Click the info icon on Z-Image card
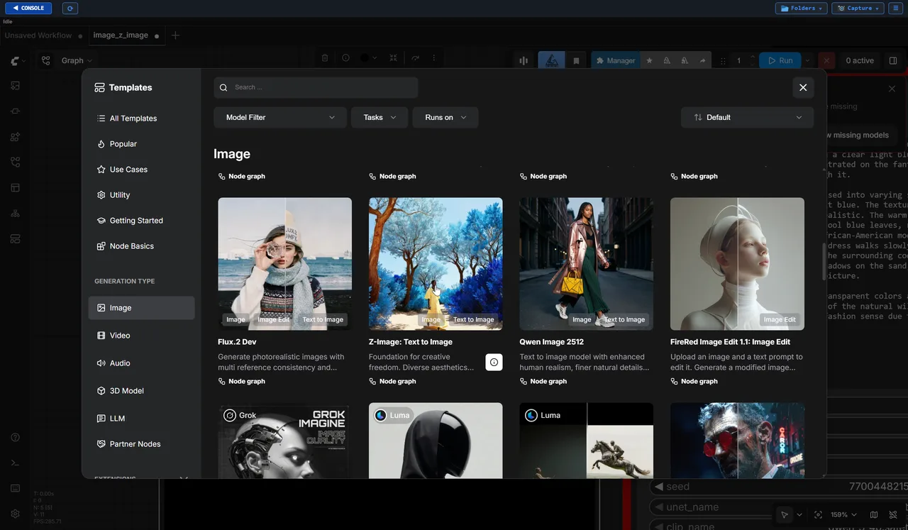 pyautogui.click(x=494, y=362)
